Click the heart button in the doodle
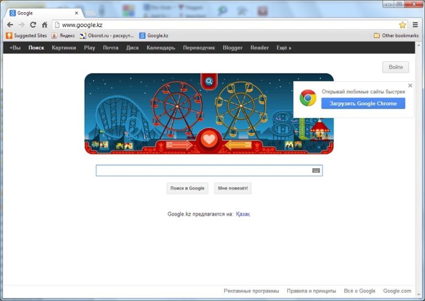The width and height of the screenshot is (425, 301). (209, 140)
